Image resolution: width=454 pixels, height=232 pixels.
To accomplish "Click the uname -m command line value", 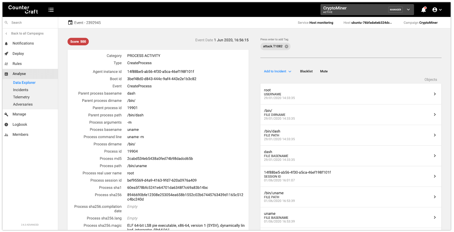I will [135, 137].
